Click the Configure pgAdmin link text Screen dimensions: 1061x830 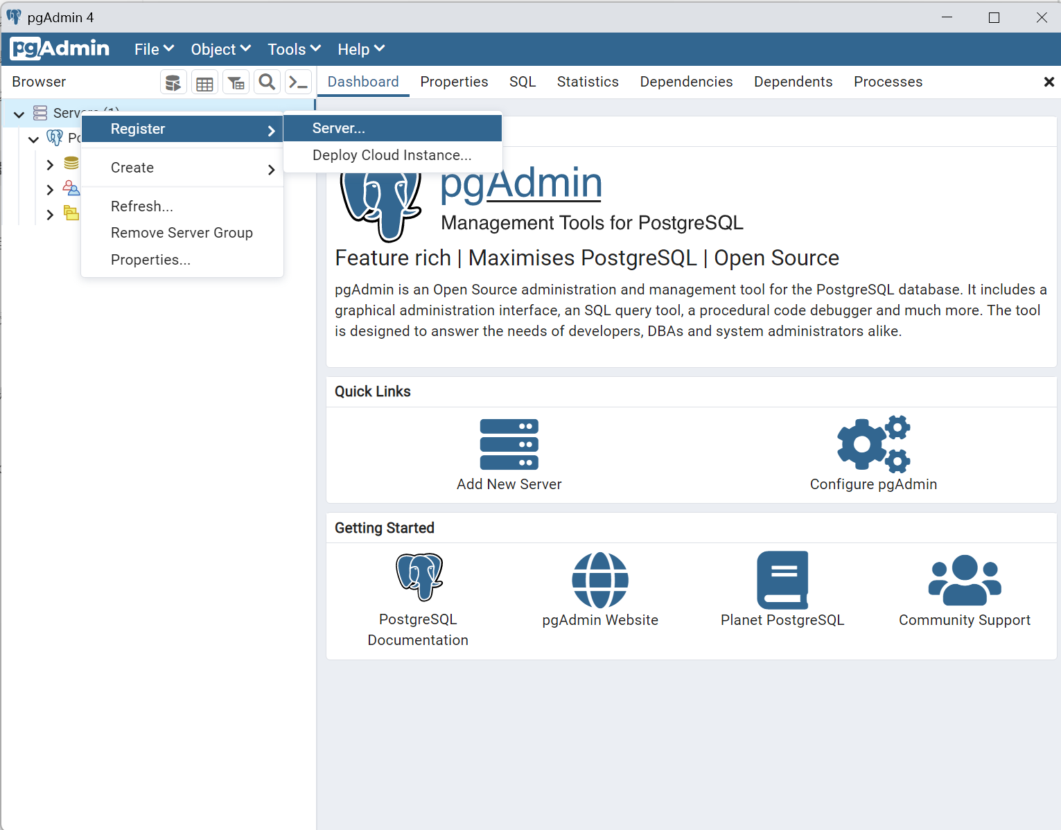coord(874,484)
